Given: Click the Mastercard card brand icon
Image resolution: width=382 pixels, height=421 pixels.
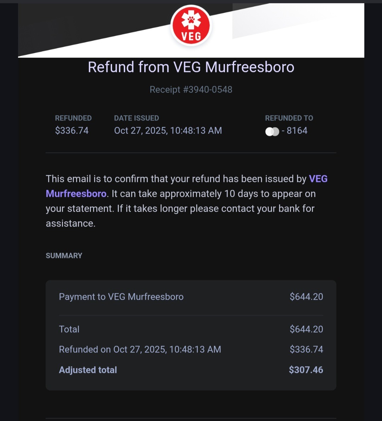Looking at the screenshot, I should coord(272,131).
